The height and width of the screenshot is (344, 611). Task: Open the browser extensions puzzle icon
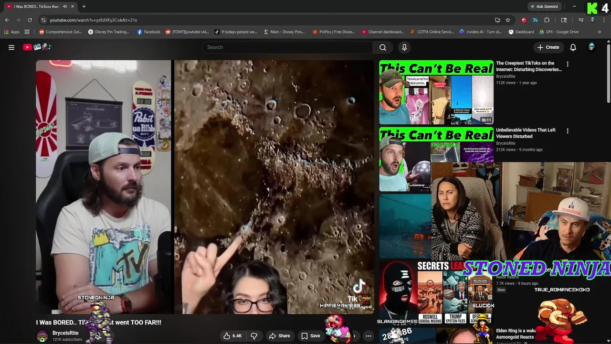tap(547, 20)
